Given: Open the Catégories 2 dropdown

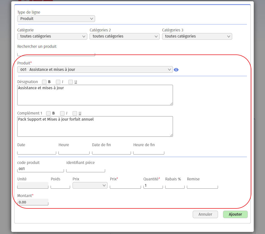Looking at the screenshot, I should 125,36.
